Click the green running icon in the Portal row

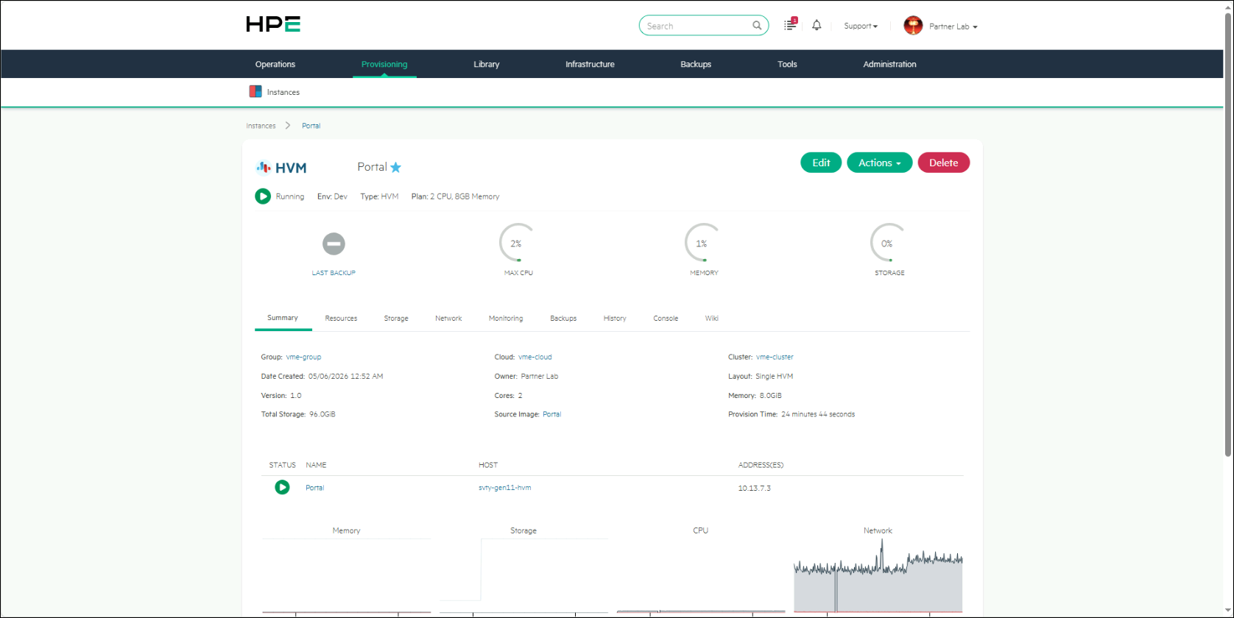click(x=282, y=487)
